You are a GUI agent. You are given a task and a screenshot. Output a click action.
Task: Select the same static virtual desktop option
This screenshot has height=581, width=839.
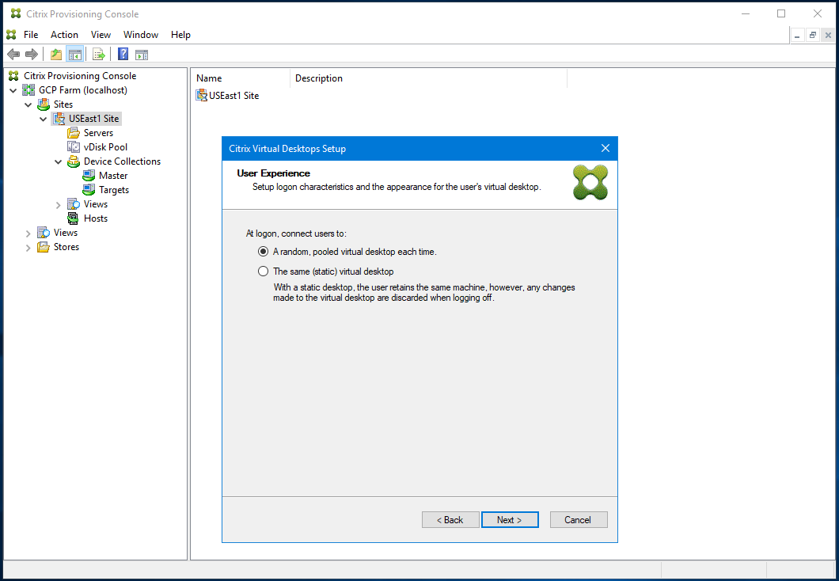click(263, 271)
